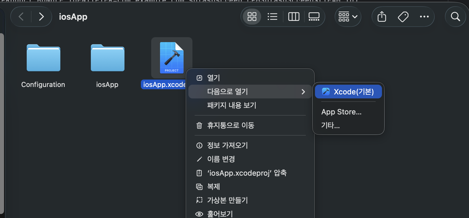Click the trash icon beside 휴지통으로 이동

click(x=199, y=125)
